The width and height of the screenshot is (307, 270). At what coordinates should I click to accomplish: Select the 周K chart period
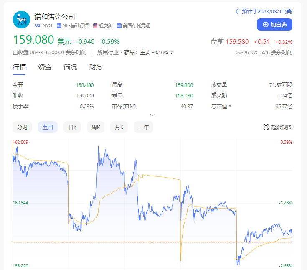coord(96,127)
